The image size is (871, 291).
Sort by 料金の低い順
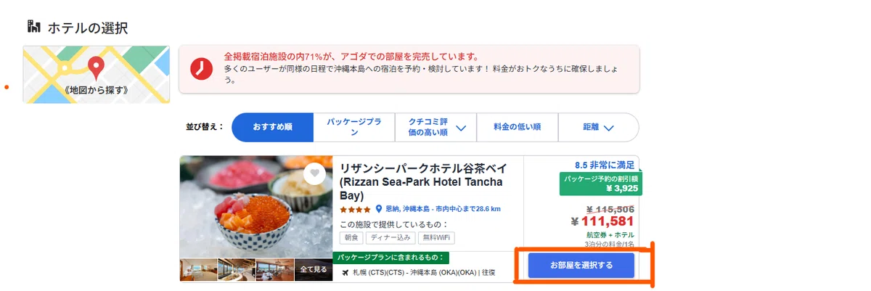point(517,127)
